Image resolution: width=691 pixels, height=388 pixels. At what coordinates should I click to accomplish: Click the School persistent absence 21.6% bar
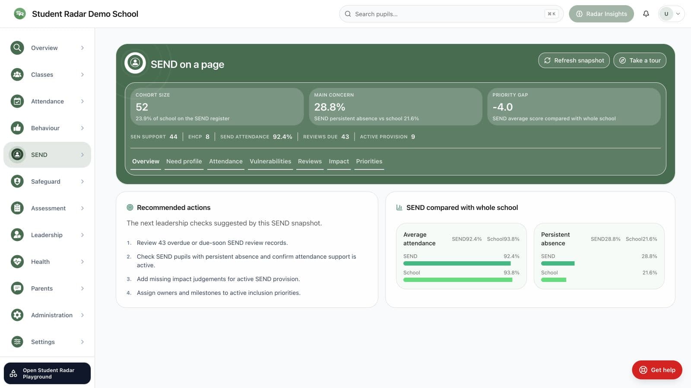(554, 280)
